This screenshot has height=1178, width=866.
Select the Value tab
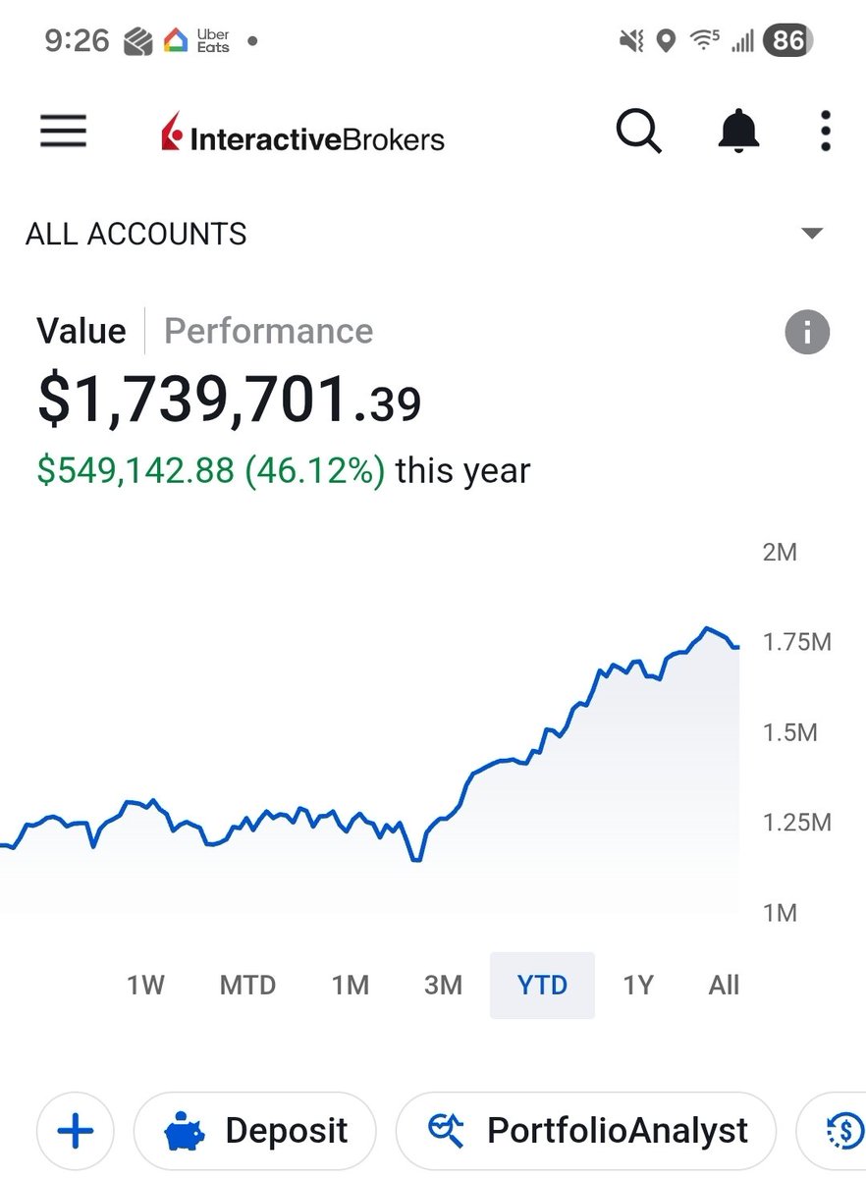(81, 331)
